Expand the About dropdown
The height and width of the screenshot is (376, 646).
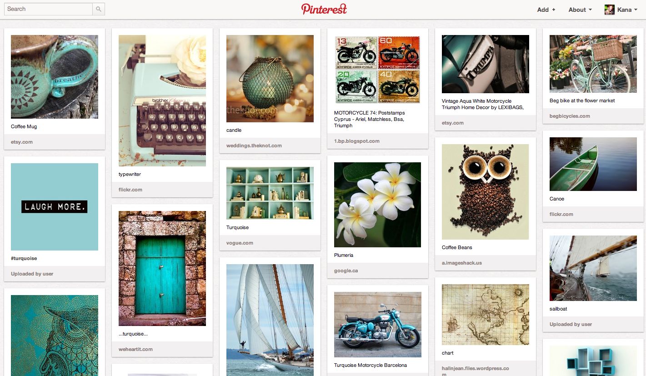580,10
